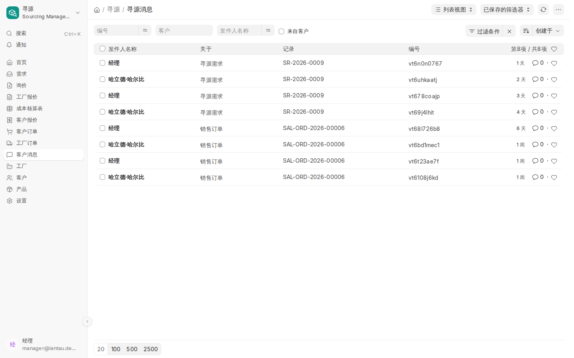Viewport: 574px width, 358px height.
Task: Click the 经 user avatar at bottom
Action: coord(13,344)
